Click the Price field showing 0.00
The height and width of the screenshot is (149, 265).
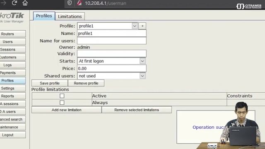coord(112,68)
